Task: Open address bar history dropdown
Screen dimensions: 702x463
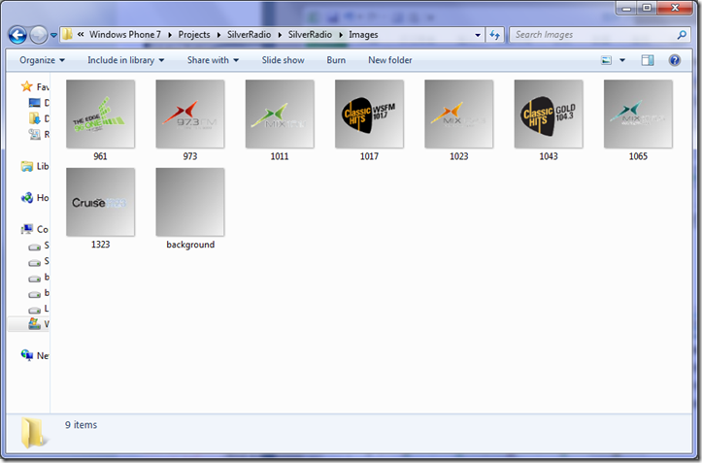Action: tap(478, 35)
